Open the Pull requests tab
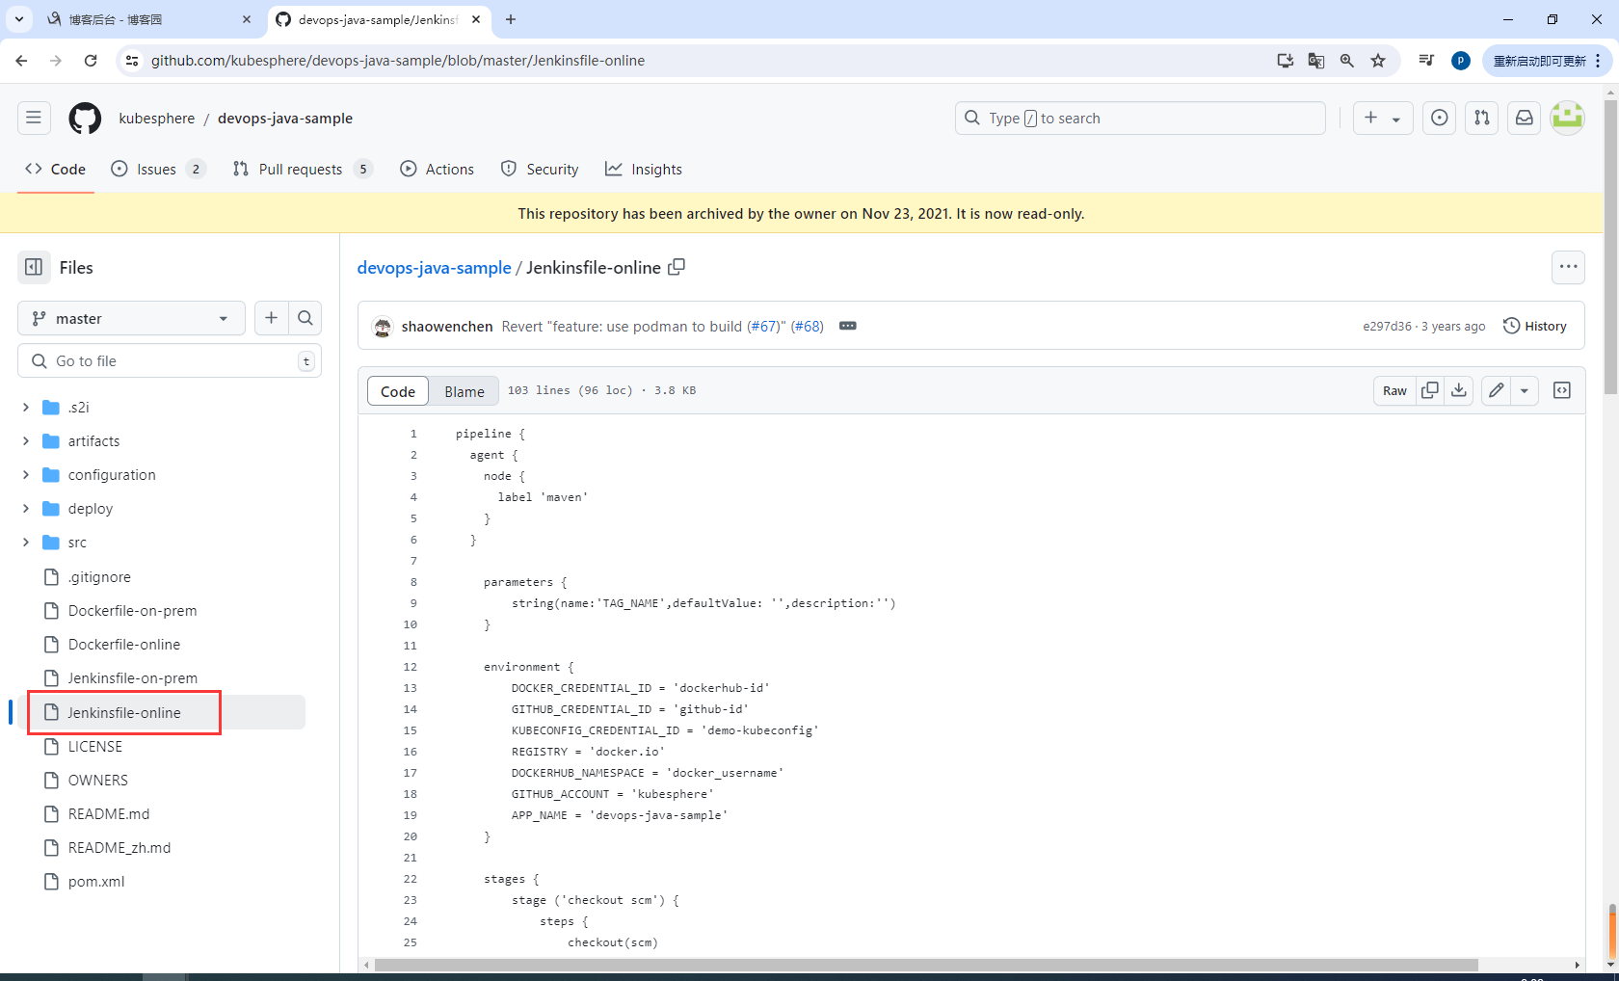Image resolution: width=1619 pixels, height=981 pixels. (303, 169)
